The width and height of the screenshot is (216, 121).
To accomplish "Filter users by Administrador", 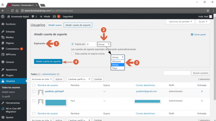I will 49,74.
